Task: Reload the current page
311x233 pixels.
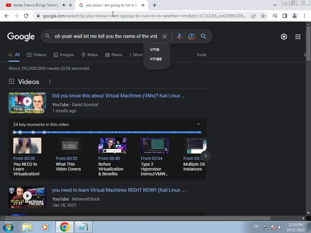Action: pyautogui.click(x=26, y=16)
